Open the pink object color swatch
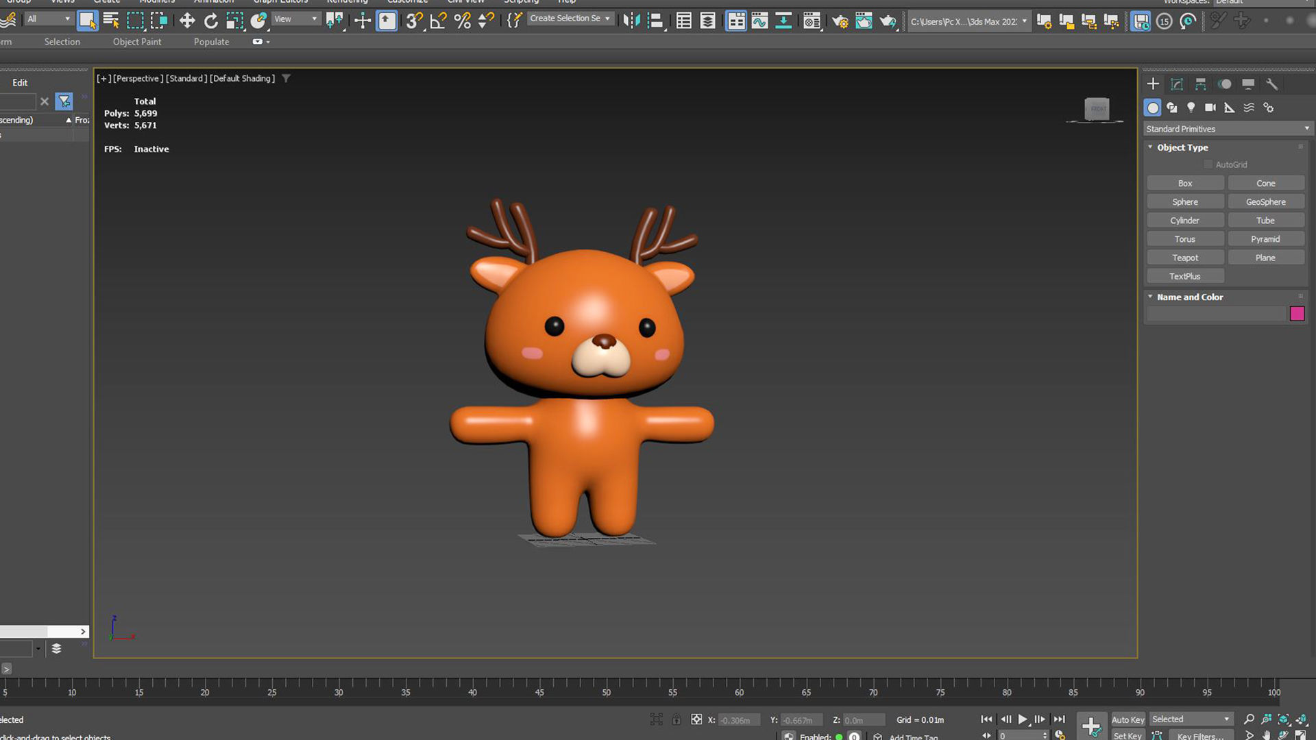Screen dimensions: 1316x740 (x=1297, y=314)
